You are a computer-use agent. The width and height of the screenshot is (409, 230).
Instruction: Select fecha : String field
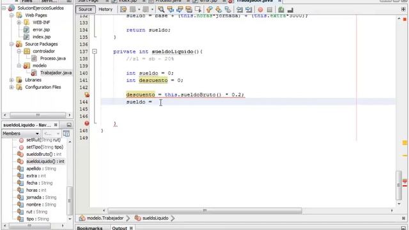[x=40, y=183]
